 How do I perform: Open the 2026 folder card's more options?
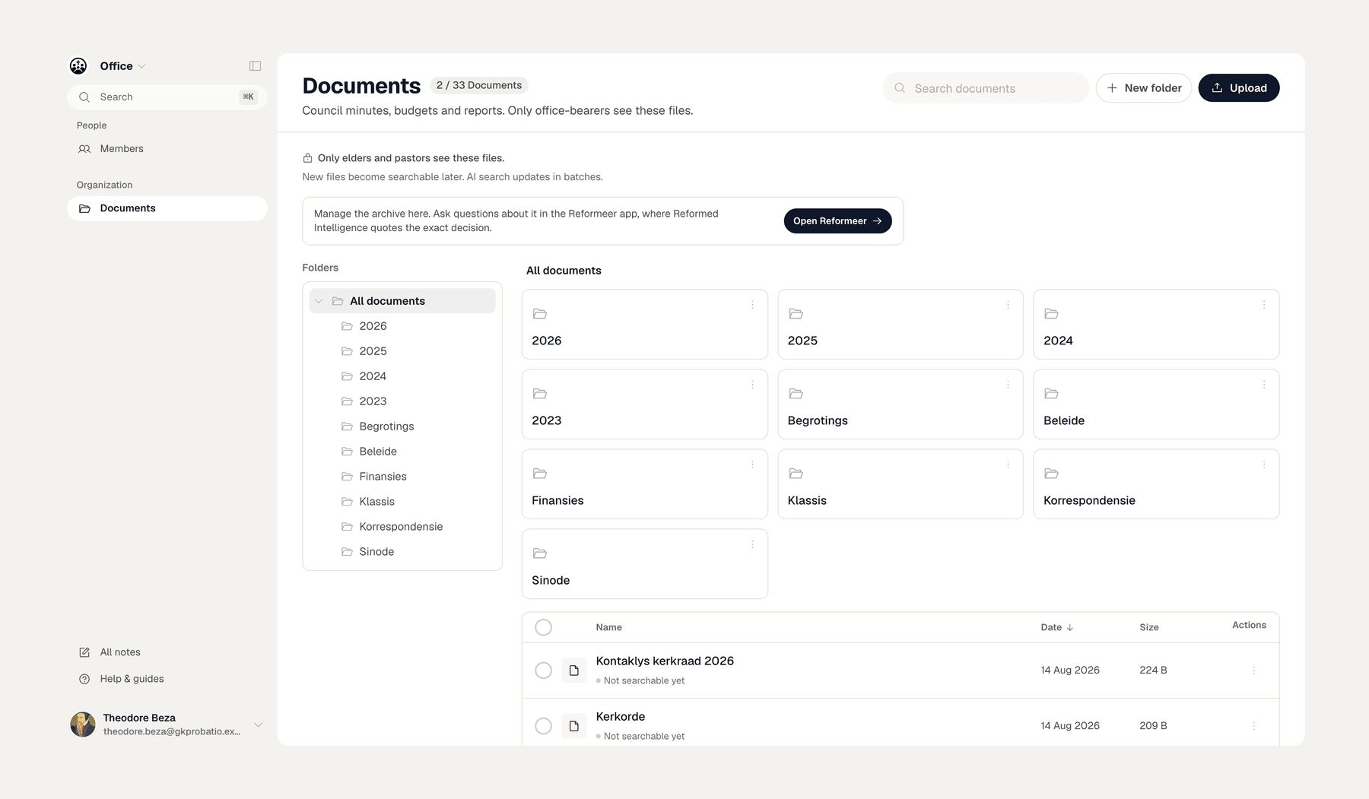[x=752, y=305]
